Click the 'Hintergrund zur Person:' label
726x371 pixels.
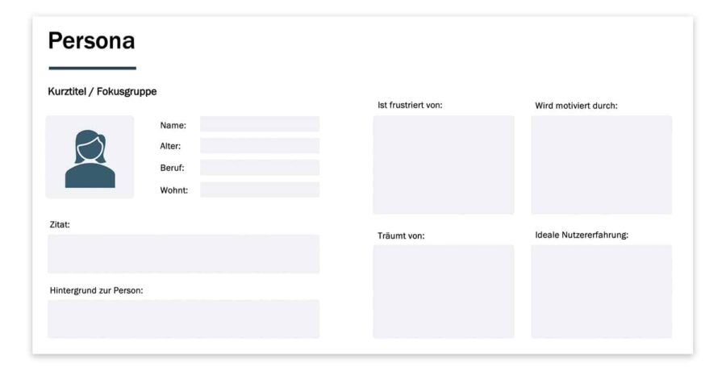click(96, 290)
